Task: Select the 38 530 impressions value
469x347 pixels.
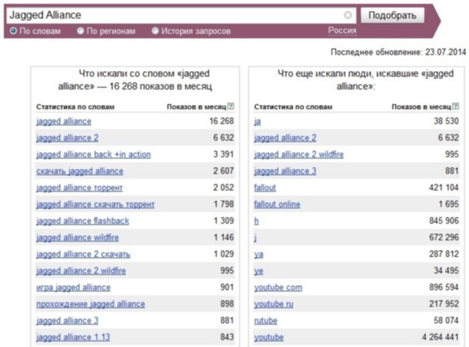Action: tap(447, 121)
